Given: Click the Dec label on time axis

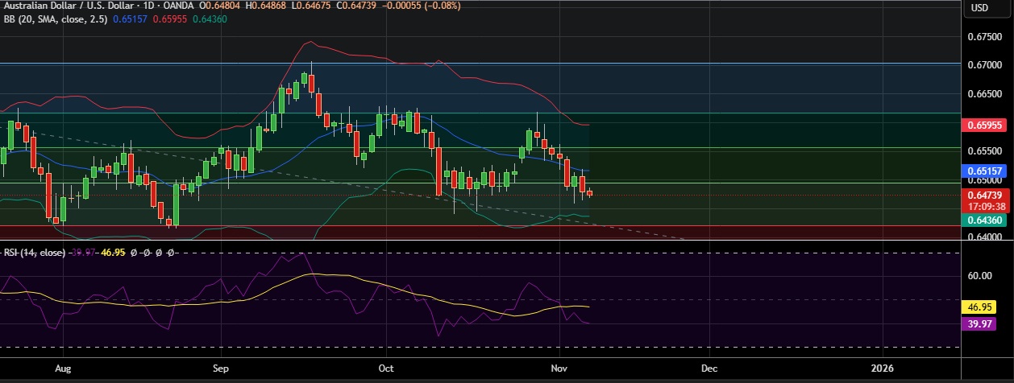Looking at the screenshot, I should 709,368.
